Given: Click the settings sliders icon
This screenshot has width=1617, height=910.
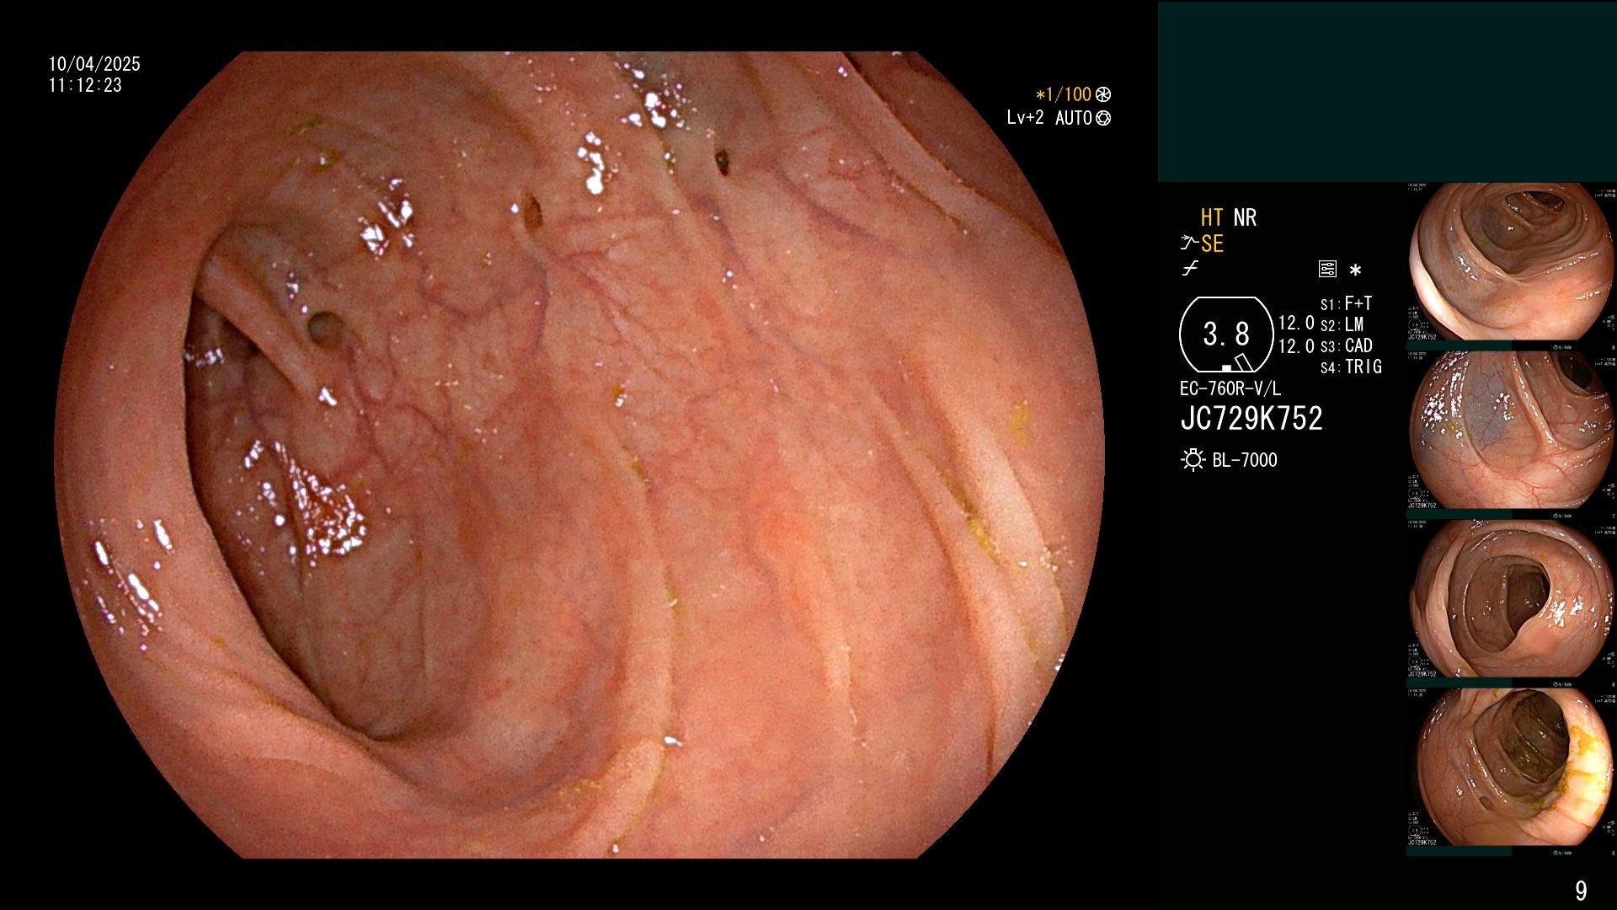Looking at the screenshot, I should tap(1327, 270).
